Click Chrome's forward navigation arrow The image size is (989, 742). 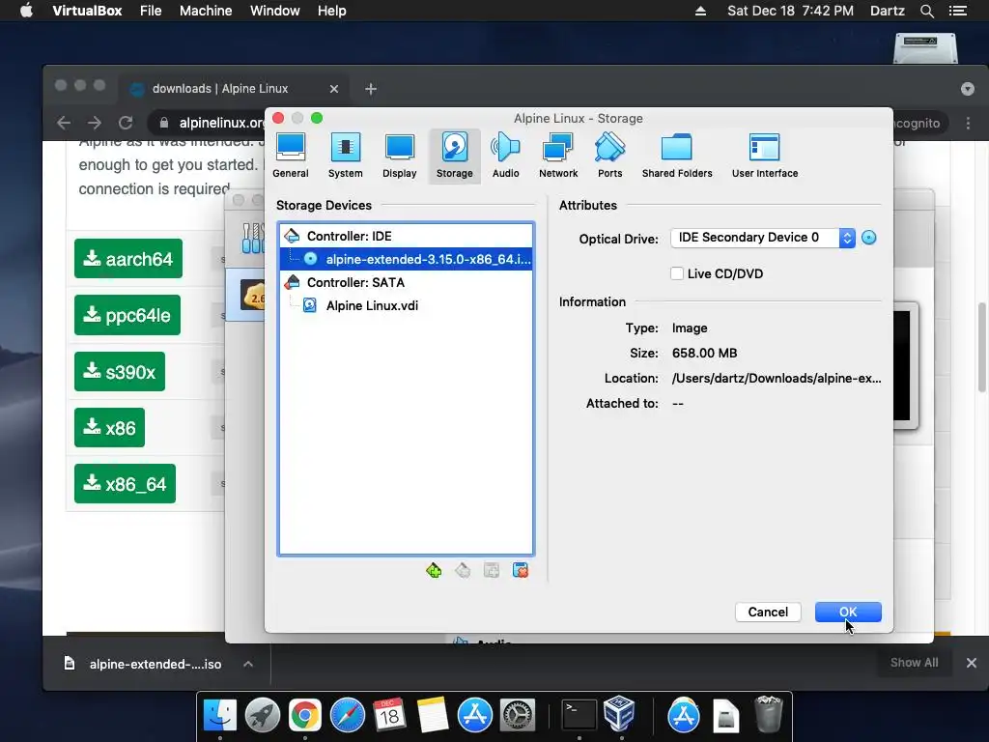[x=95, y=123]
